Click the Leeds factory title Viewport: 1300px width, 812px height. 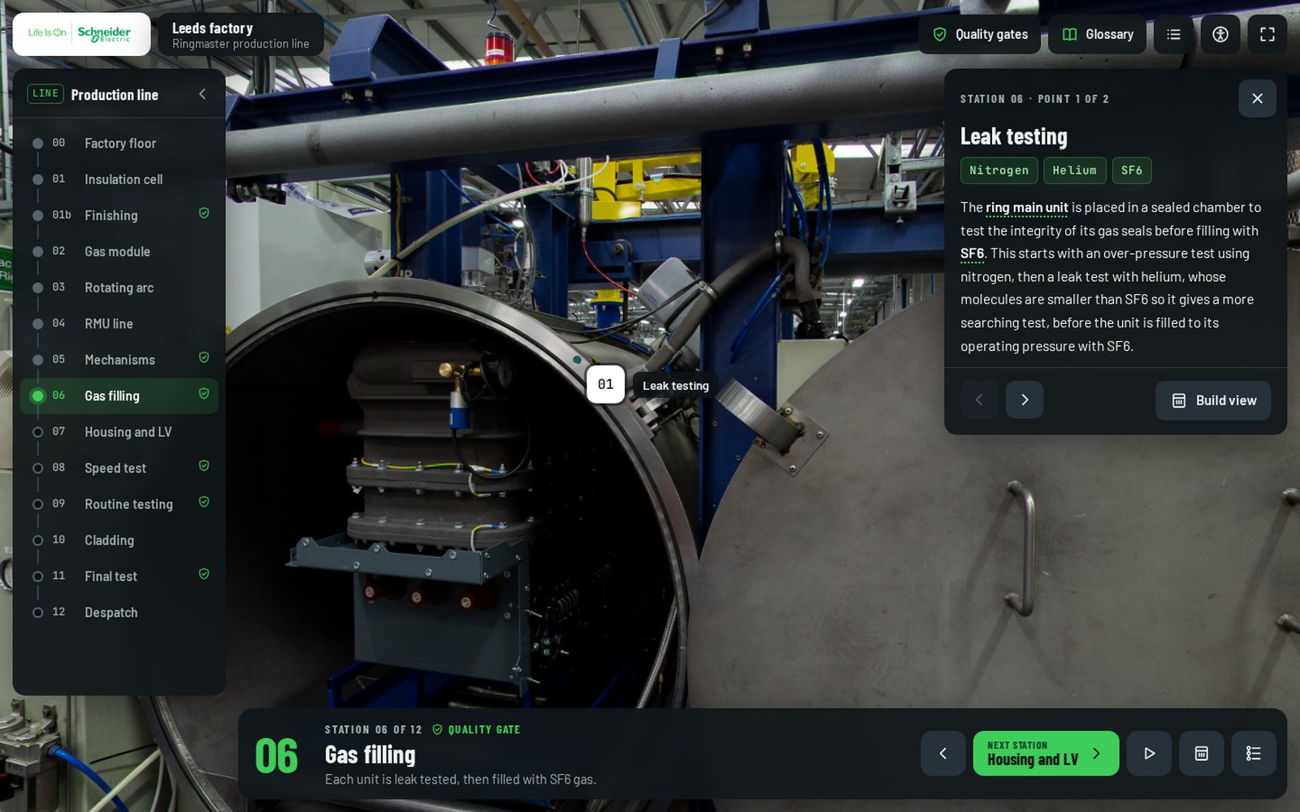pyautogui.click(x=212, y=28)
